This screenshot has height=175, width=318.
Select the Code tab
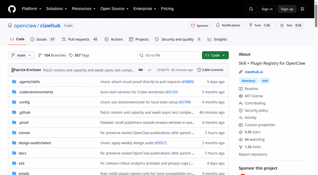17,39
